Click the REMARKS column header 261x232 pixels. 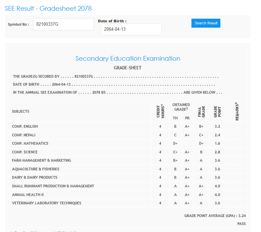[237, 111]
